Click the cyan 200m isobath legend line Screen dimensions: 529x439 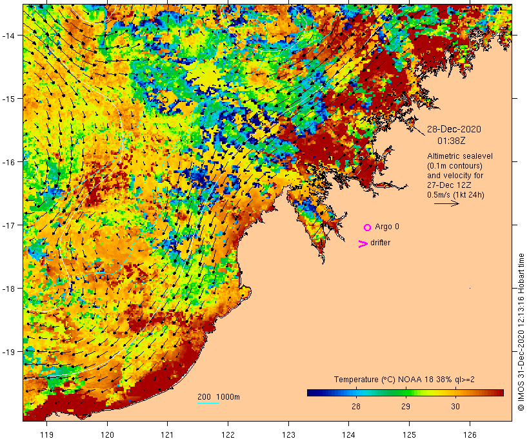[208, 403]
